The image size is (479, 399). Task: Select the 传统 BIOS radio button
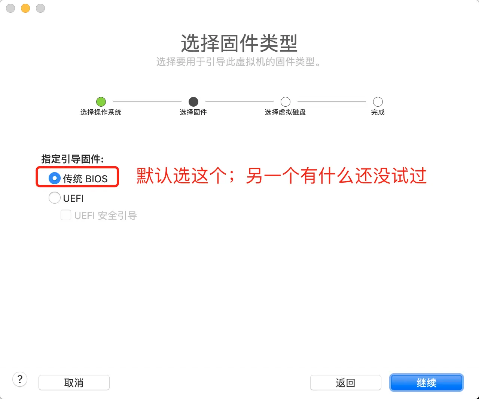point(55,179)
